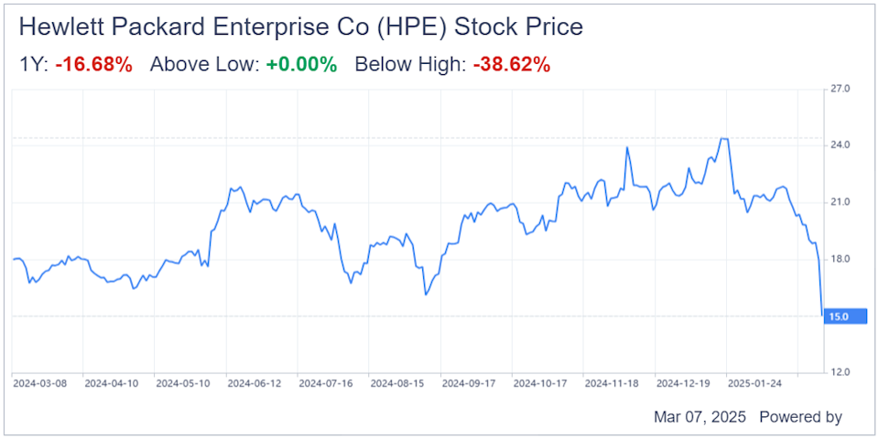The width and height of the screenshot is (879, 439).
Task: Select the 2024-12-19 date on the x-axis
Action: (685, 383)
